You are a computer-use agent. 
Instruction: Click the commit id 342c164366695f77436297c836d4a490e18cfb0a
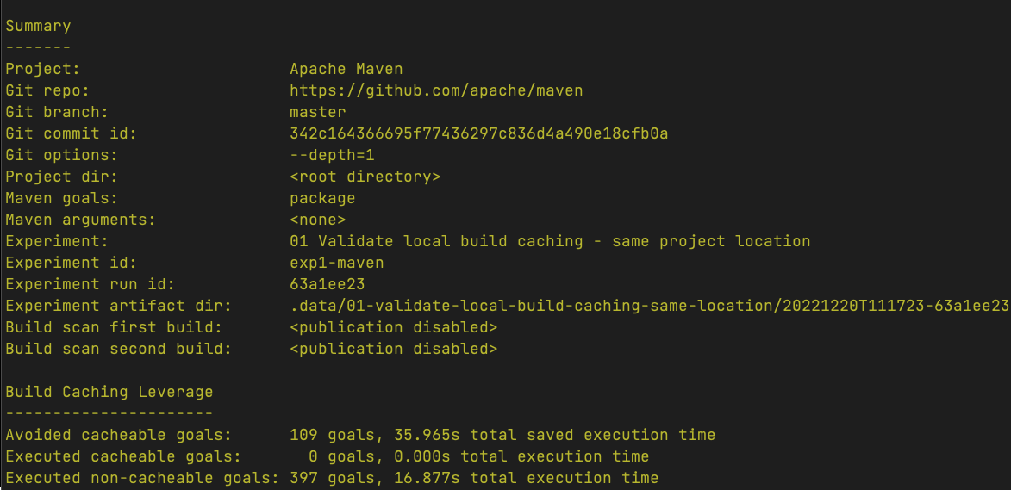tap(479, 134)
